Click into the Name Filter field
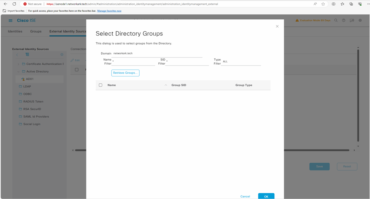The width and height of the screenshot is (370, 199). (x=134, y=63)
